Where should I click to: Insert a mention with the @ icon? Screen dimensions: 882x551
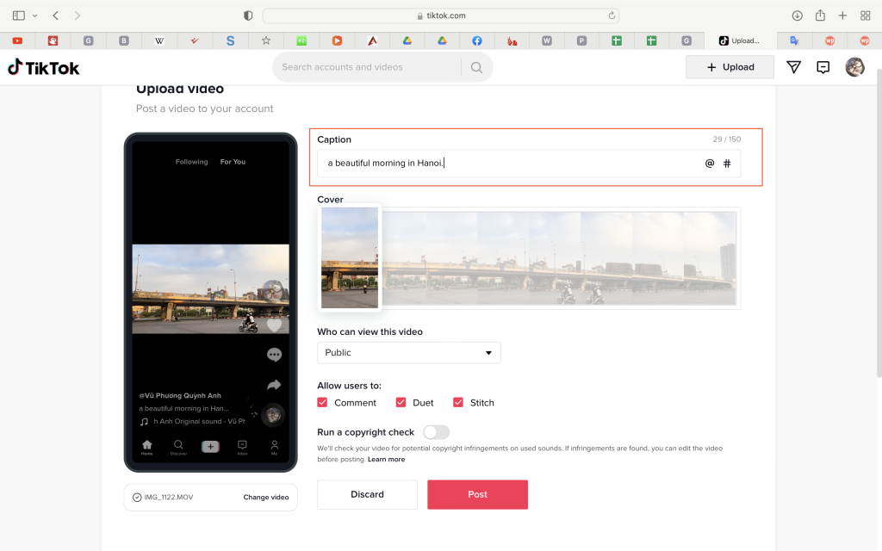click(710, 163)
